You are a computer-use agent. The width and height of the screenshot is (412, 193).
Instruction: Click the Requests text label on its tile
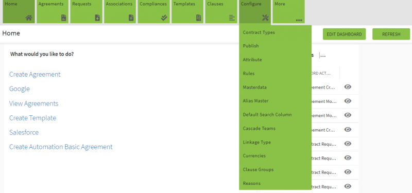[x=82, y=4]
